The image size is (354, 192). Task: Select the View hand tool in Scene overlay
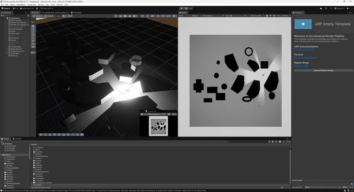tap(33, 26)
